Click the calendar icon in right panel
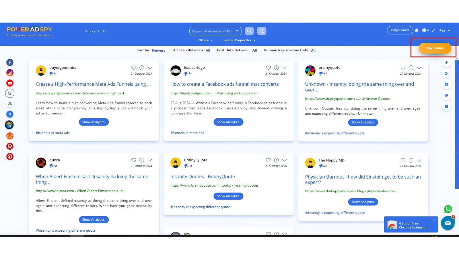 [x=446, y=107]
